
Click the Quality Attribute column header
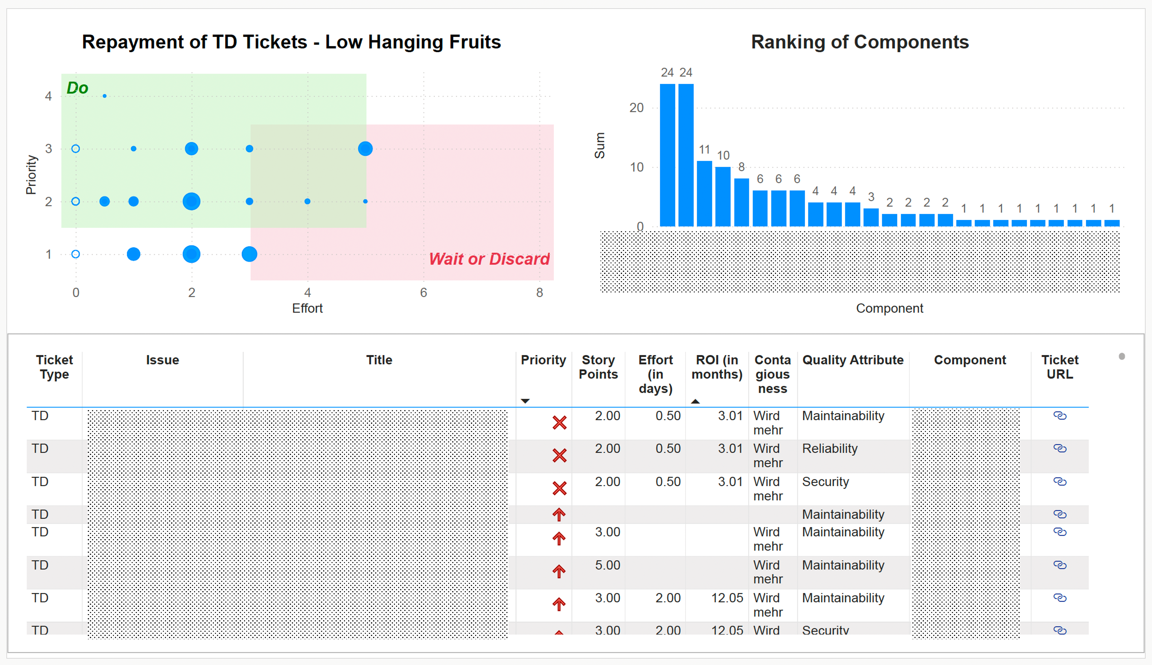[852, 360]
